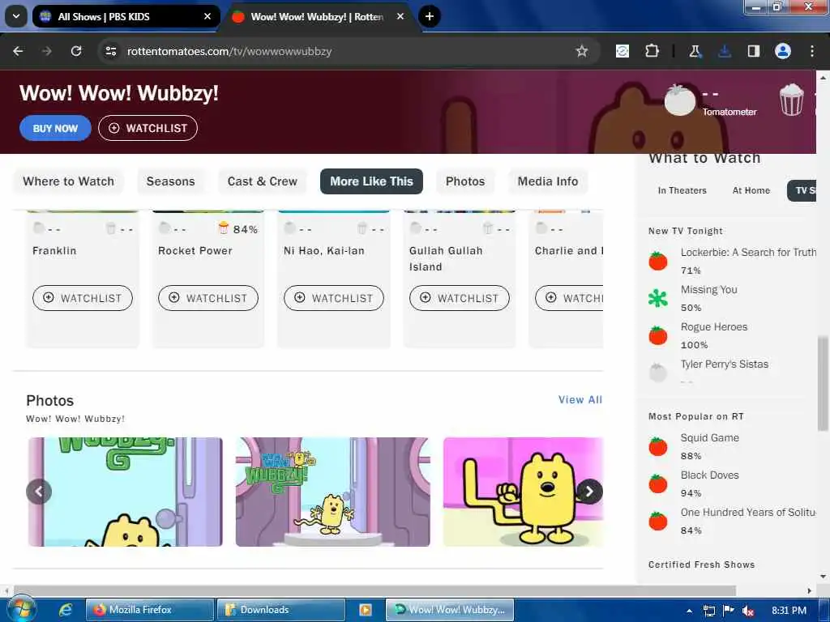Jump to the Media Info section
The width and height of the screenshot is (830, 622).
[548, 181]
